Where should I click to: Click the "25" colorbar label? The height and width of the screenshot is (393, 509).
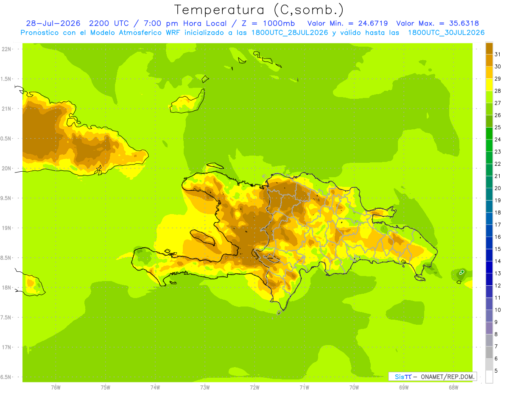pyautogui.click(x=498, y=127)
